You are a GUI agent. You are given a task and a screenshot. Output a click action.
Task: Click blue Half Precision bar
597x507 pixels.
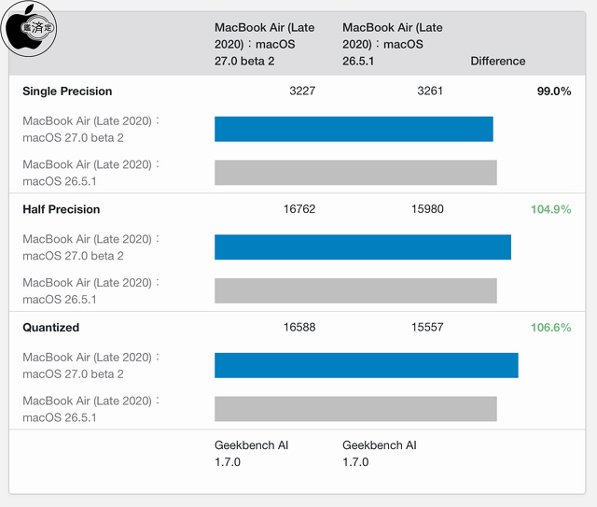(363, 247)
